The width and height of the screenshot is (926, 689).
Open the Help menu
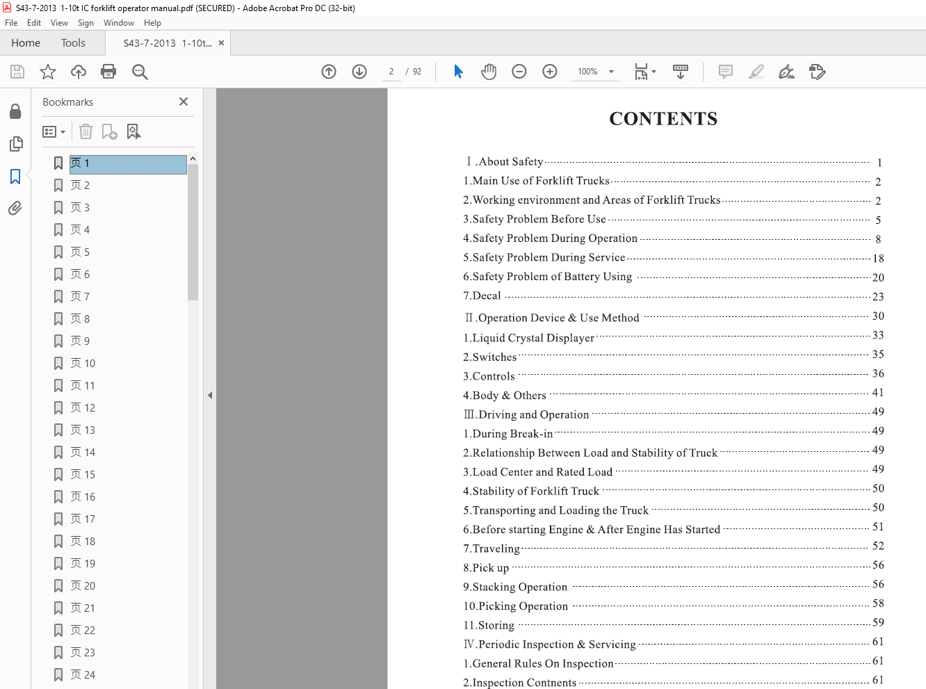pyautogui.click(x=152, y=23)
